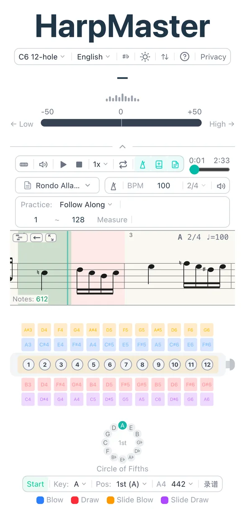This screenshot has height=530, width=245.
Task: Open the Rondo Alla song selector
Action: point(57,185)
